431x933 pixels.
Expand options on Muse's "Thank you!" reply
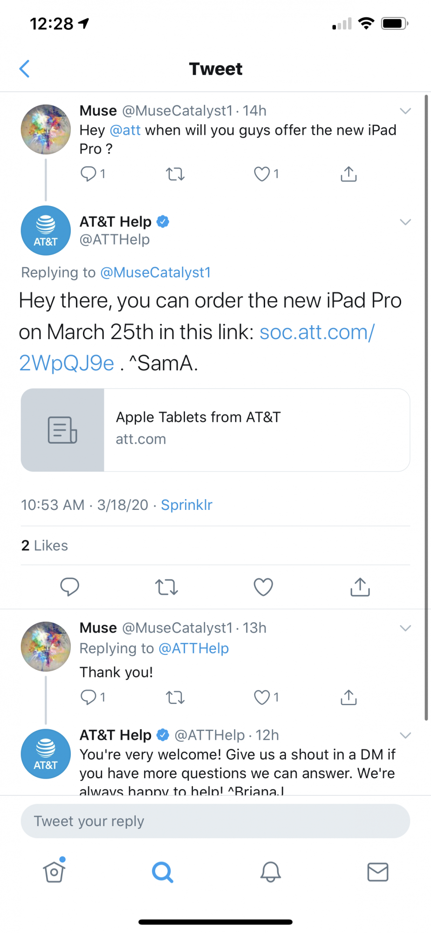(x=405, y=628)
